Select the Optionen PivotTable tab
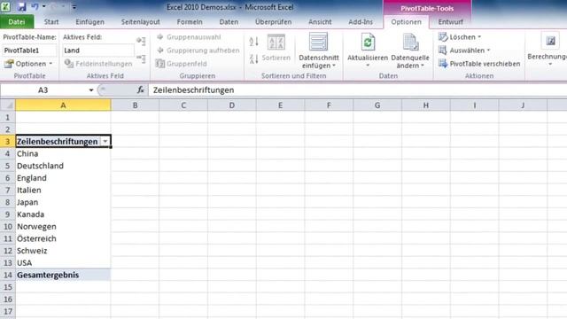Viewport: 567px width, 319px height. point(406,21)
